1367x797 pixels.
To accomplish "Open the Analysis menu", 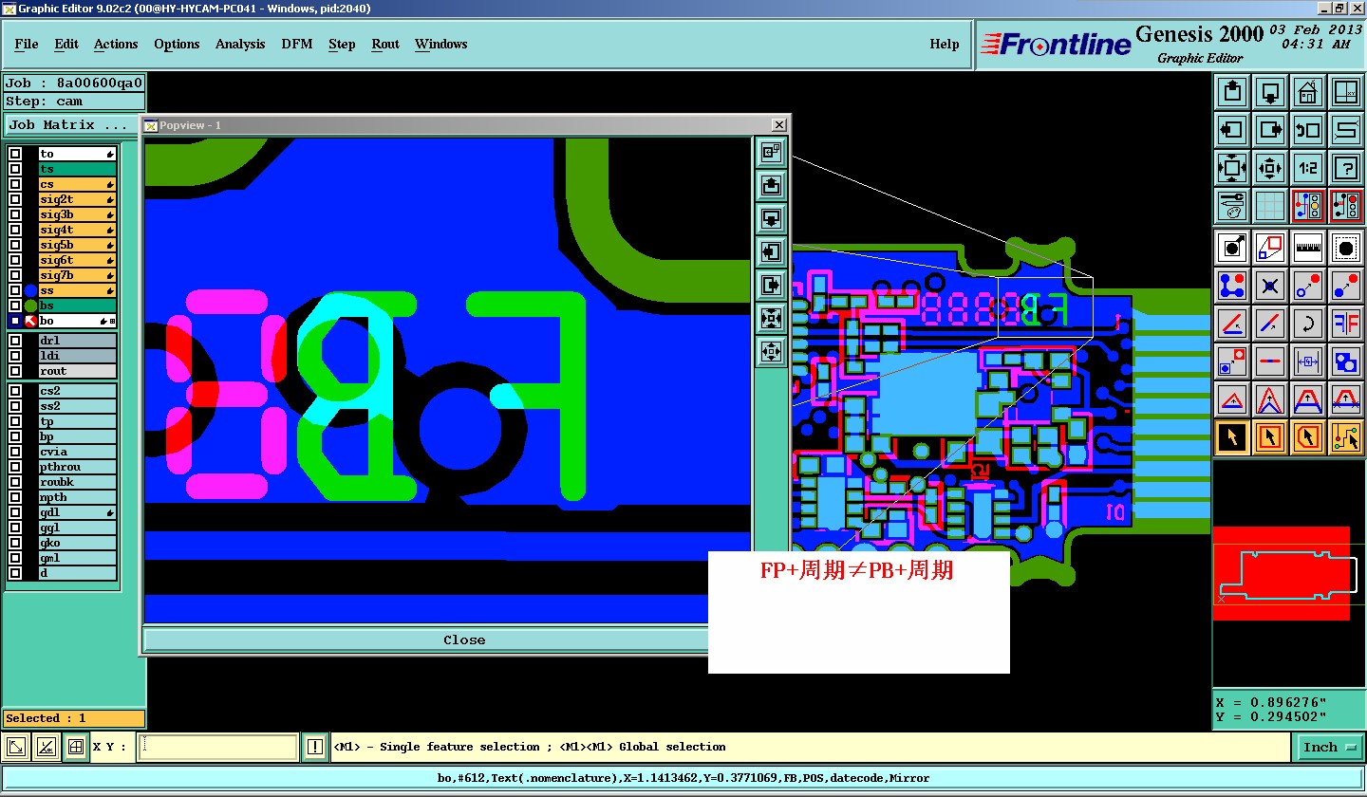I will click(240, 44).
